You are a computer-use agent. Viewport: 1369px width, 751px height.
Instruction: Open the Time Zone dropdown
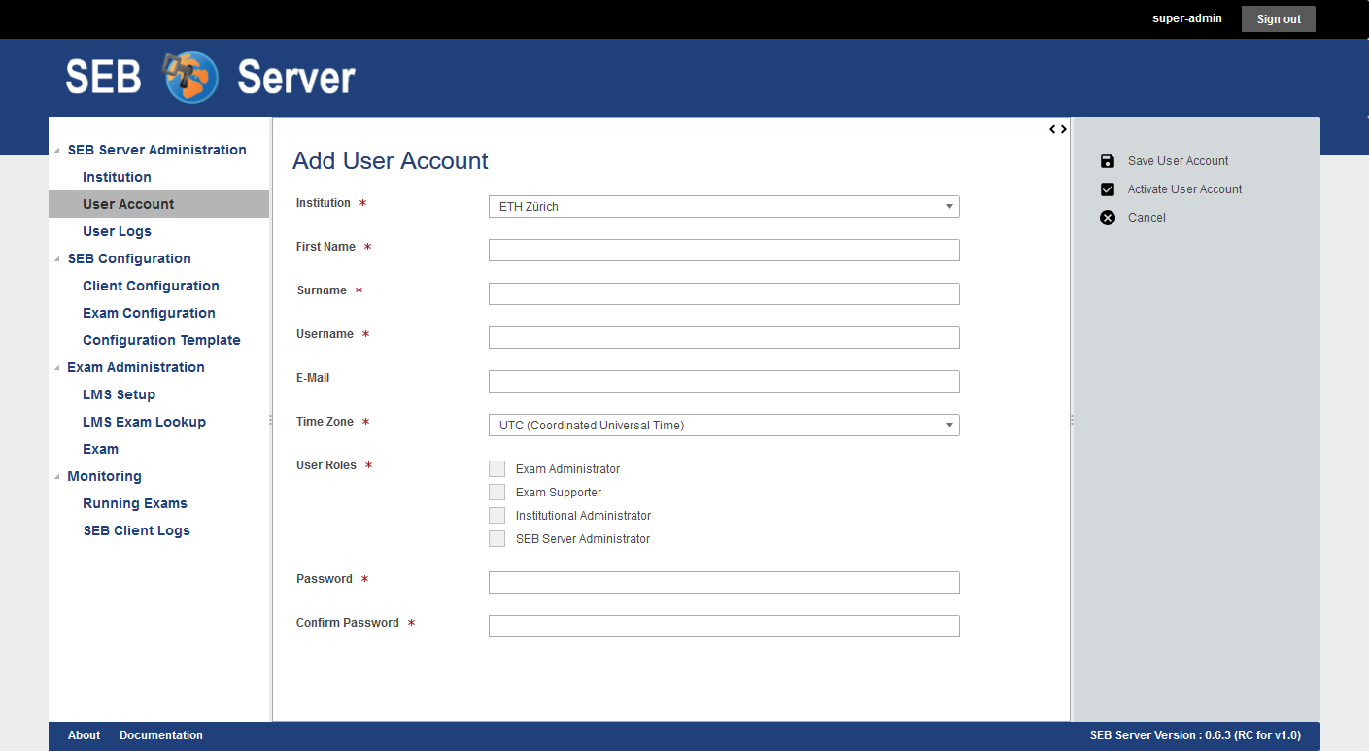pos(723,426)
